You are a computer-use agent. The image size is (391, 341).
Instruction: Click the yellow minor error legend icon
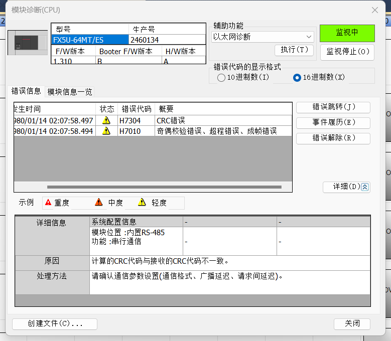click(142, 203)
